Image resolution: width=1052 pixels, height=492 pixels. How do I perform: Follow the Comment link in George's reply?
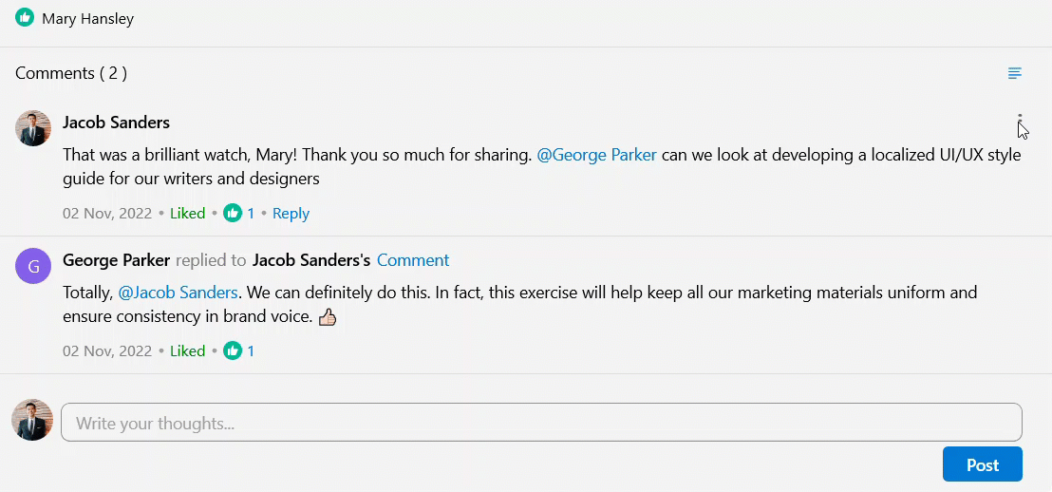point(413,260)
